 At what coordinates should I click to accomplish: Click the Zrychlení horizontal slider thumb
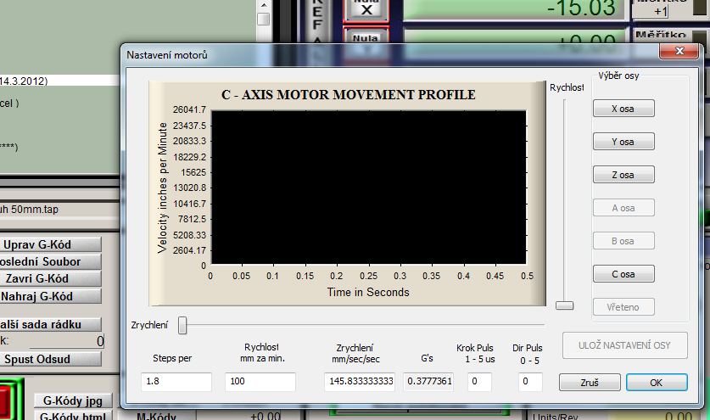coord(182,324)
